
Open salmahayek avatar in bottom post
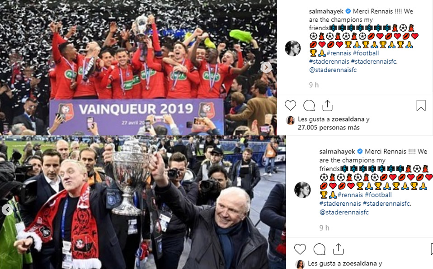tap(302, 190)
